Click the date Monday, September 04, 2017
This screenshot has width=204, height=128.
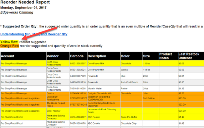point(23,8)
